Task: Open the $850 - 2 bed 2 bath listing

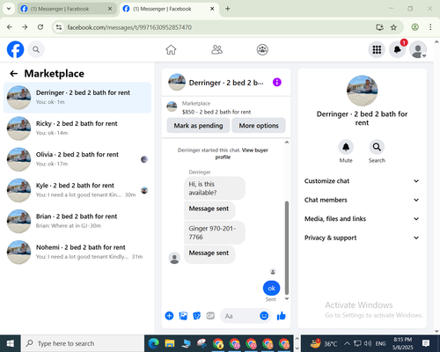Action: click(216, 112)
